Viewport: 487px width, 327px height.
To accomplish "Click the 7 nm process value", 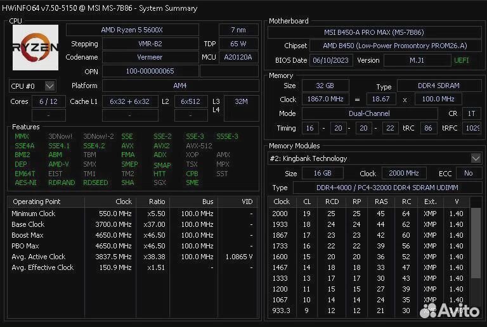I will (238, 30).
